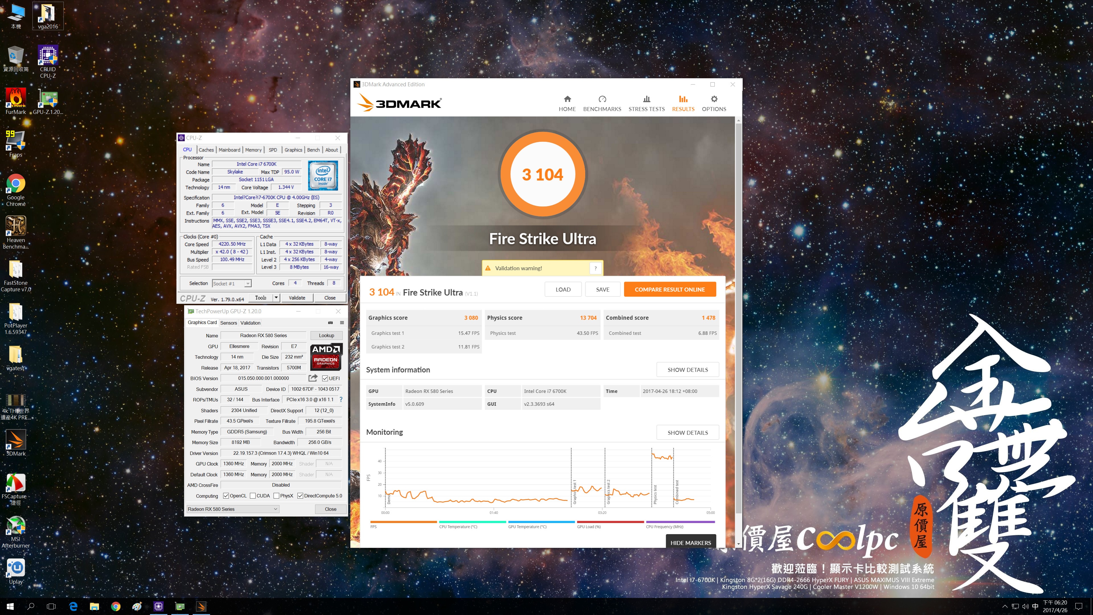Open taskbar search magnifier
Screen dimensions: 1093x615
tap(30, 606)
